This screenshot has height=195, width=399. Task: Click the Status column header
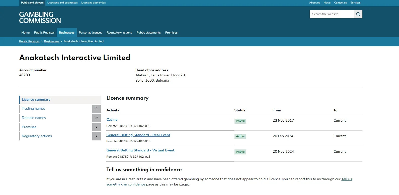tap(240, 110)
